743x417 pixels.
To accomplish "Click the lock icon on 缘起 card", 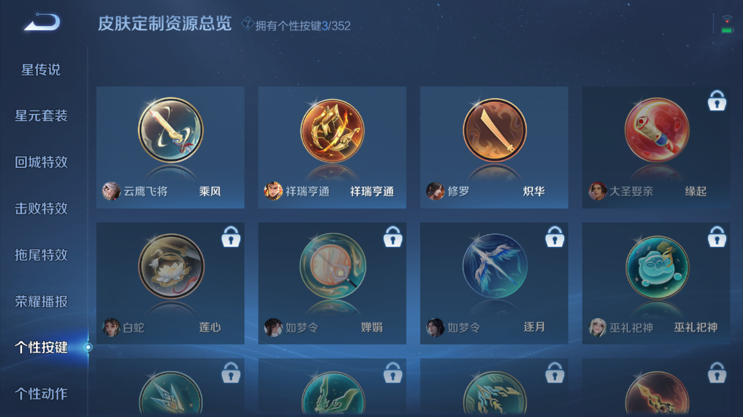I will (717, 100).
